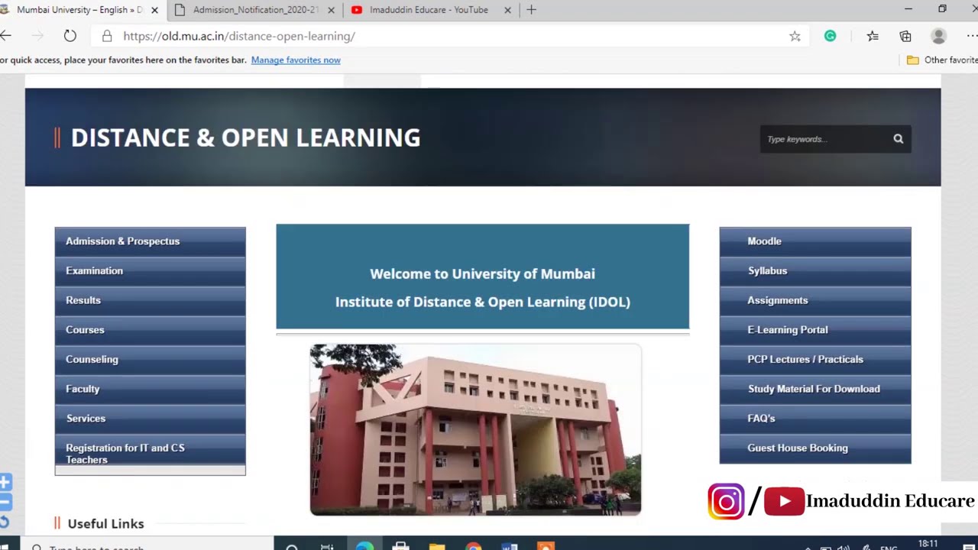
Task: Open the Results menu item
Action: point(150,300)
